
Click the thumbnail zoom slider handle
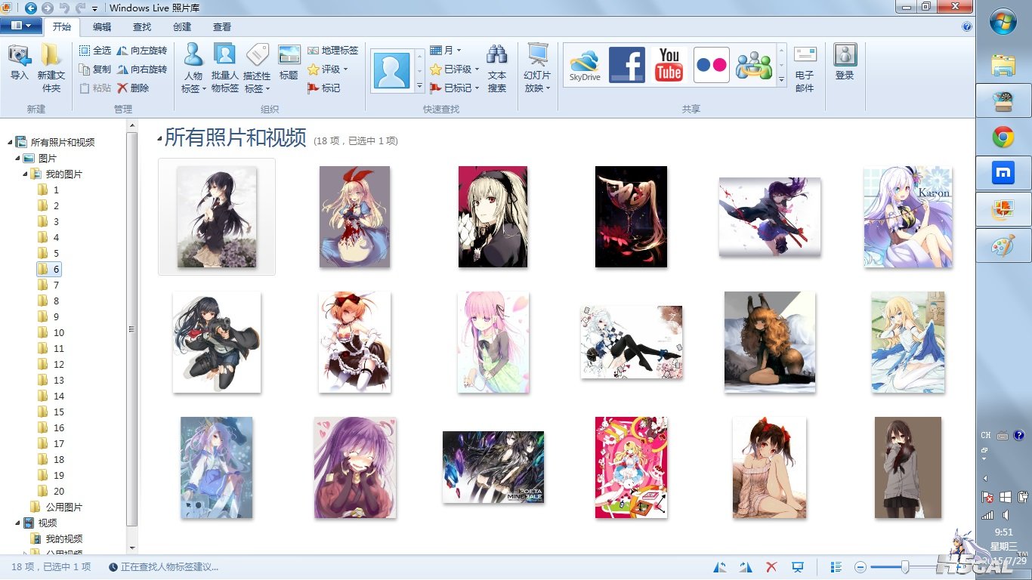pos(907,566)
